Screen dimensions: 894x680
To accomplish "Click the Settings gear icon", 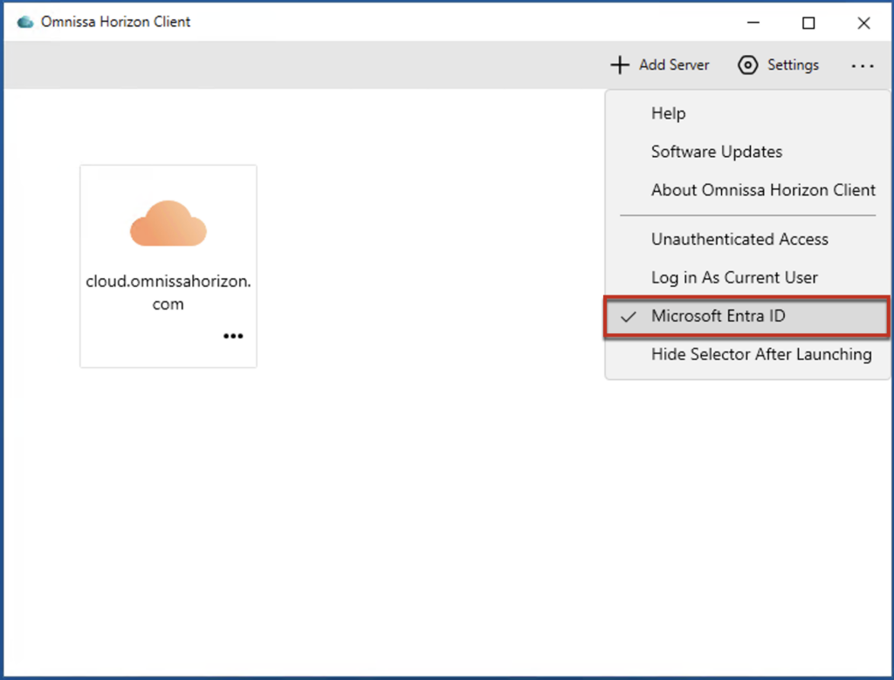I will [x=747, y=65].
